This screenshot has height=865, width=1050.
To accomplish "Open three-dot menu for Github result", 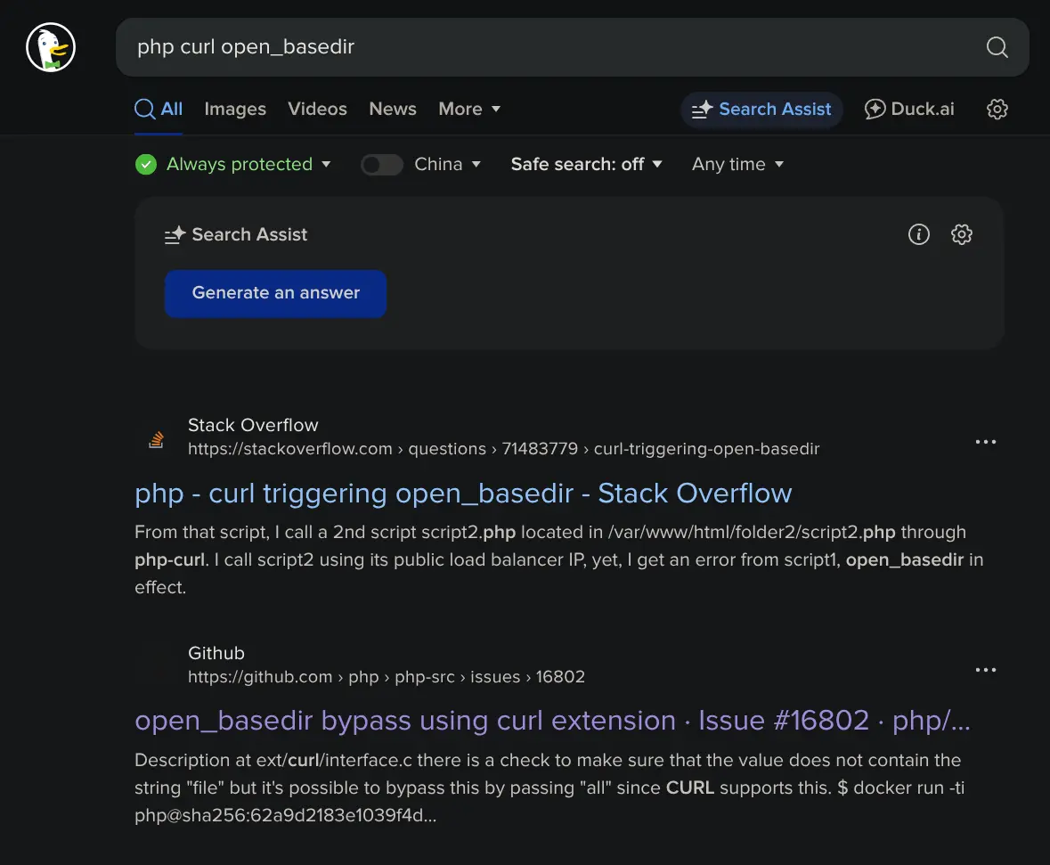I will [x=985, y=670].
